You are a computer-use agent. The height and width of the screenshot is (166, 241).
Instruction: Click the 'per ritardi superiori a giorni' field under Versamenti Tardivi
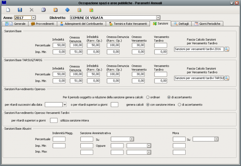[x=54, y=121]
